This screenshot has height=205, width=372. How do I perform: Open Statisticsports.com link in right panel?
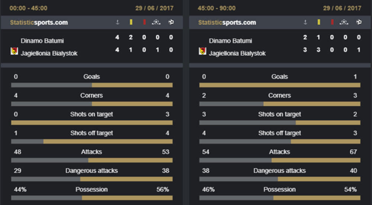(x=227, y=23)
